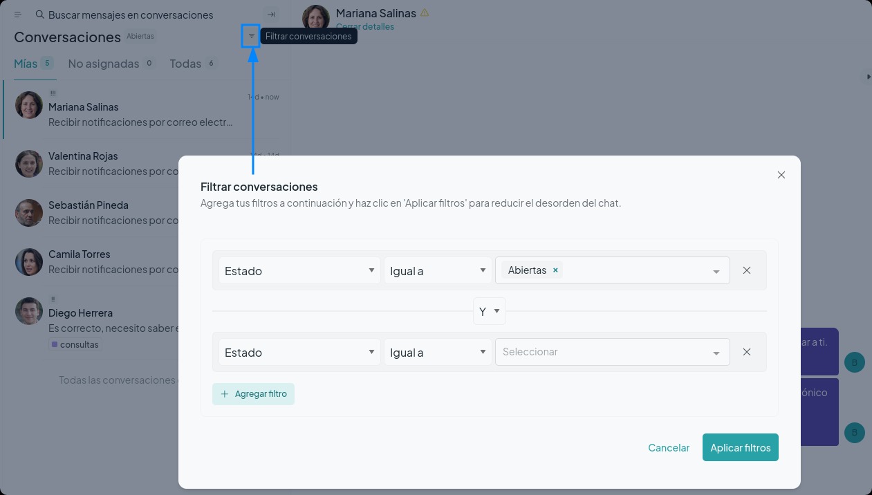Click Aplicar filtros button
This screenshot has height=495, width=872.
[740, 447]
